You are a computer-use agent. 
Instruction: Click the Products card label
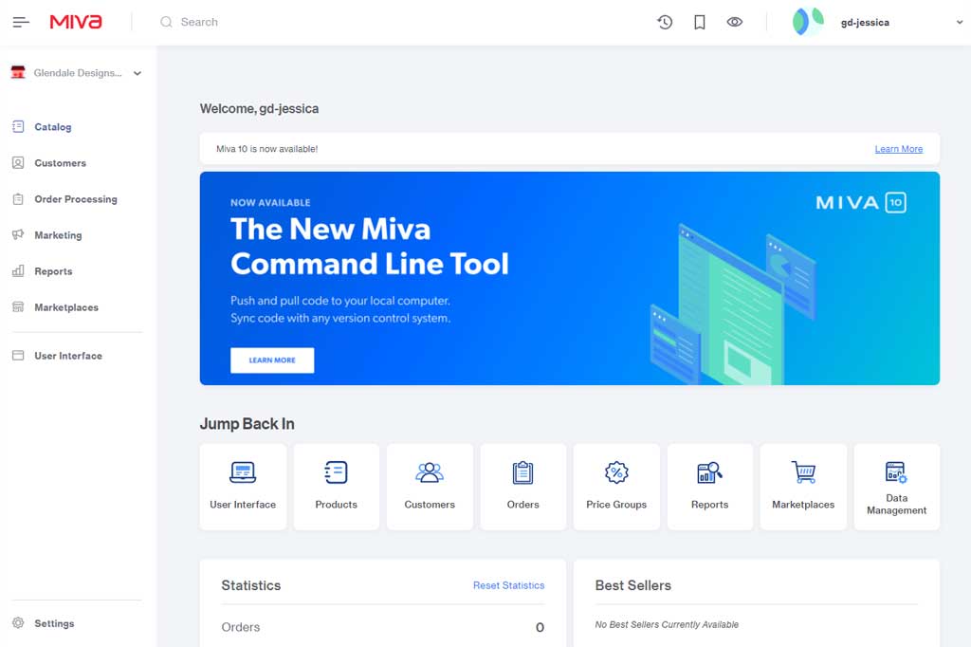pyautogui.click(x=336, y=505)
